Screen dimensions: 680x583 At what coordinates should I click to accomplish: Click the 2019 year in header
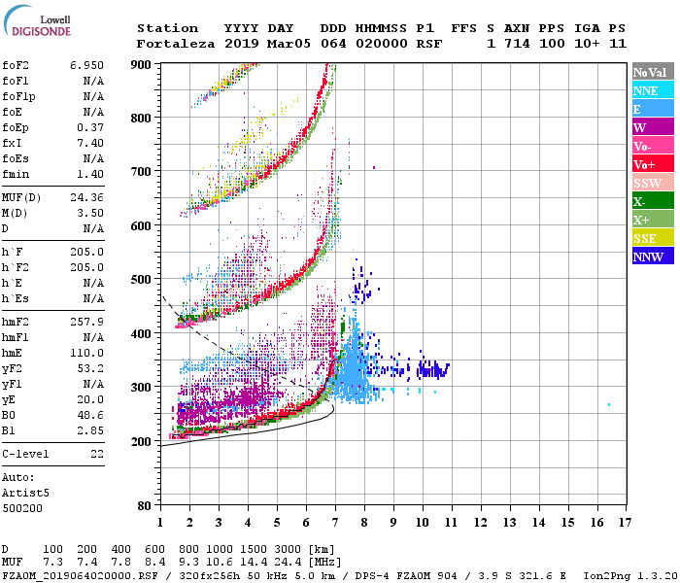coord(242,44)
